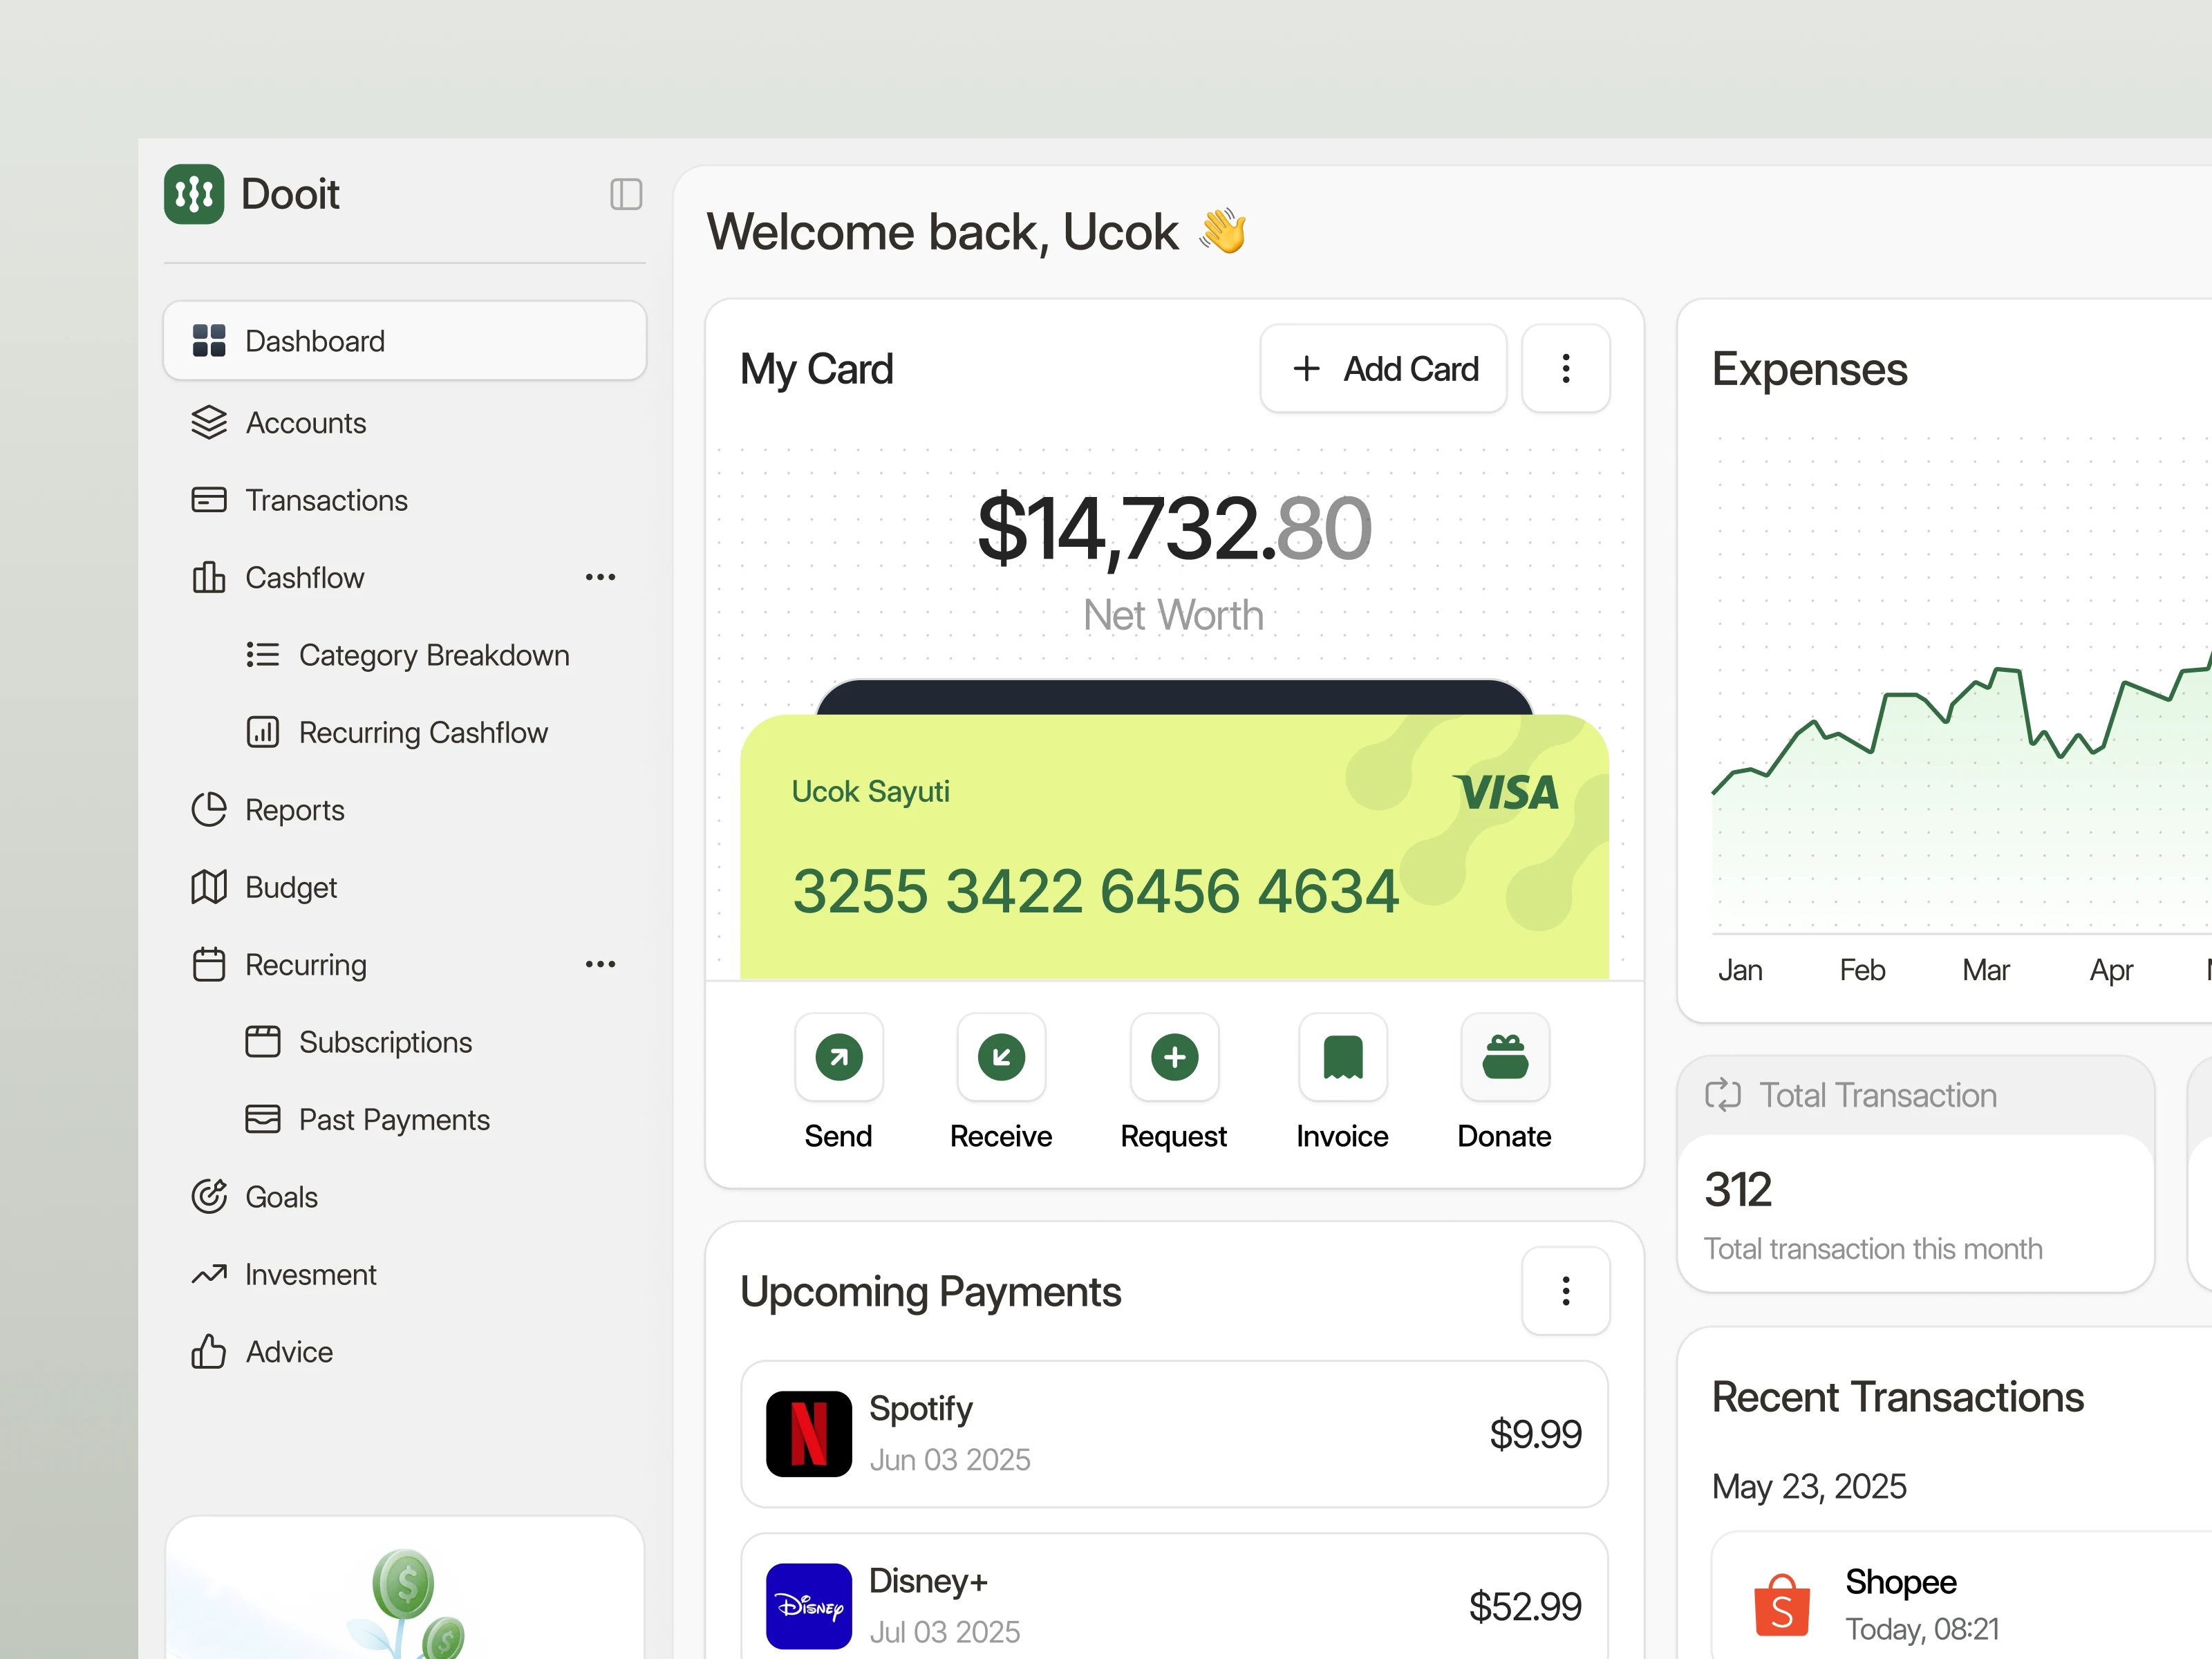Screen dimensions: 2212x1659
Task: Click the Dashboard grid icon
Action: (209, 341)
